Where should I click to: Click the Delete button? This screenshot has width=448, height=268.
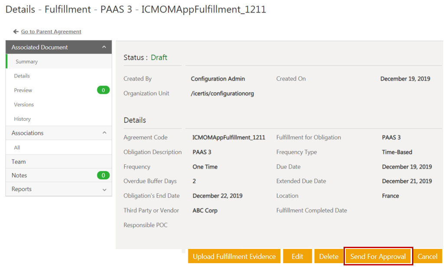point(328,256)
